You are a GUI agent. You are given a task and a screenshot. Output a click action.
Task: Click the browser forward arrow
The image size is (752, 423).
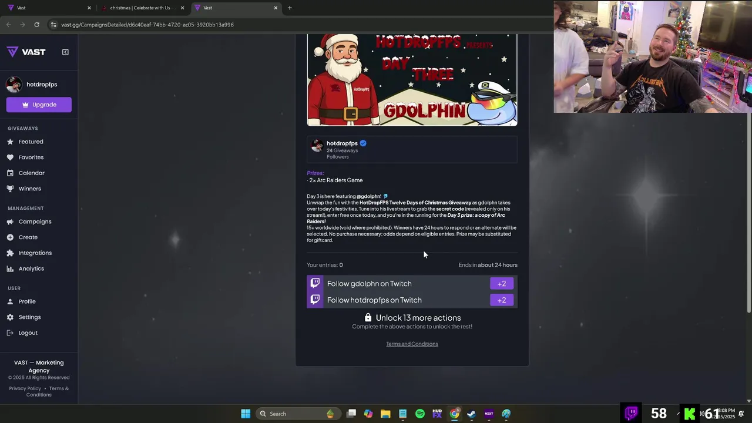point(22,25)
